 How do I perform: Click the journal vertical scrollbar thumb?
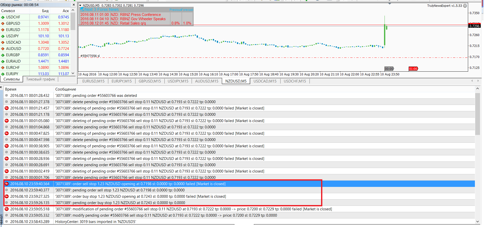point(477,114)
